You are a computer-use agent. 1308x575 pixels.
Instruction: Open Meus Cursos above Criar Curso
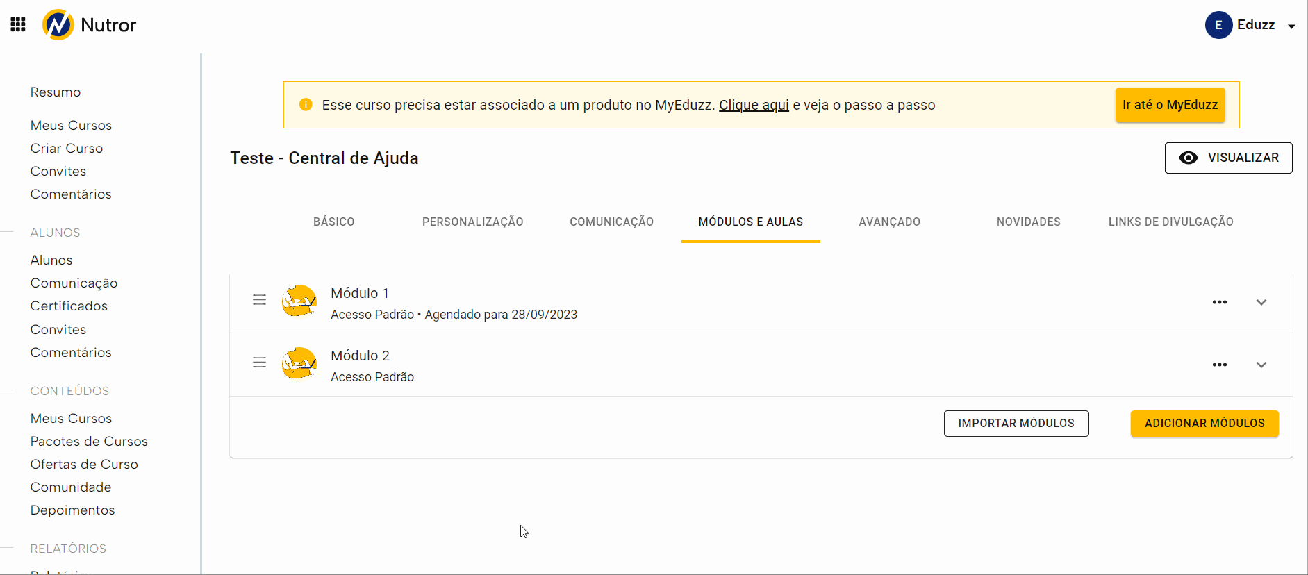click(x=71, y=126)
